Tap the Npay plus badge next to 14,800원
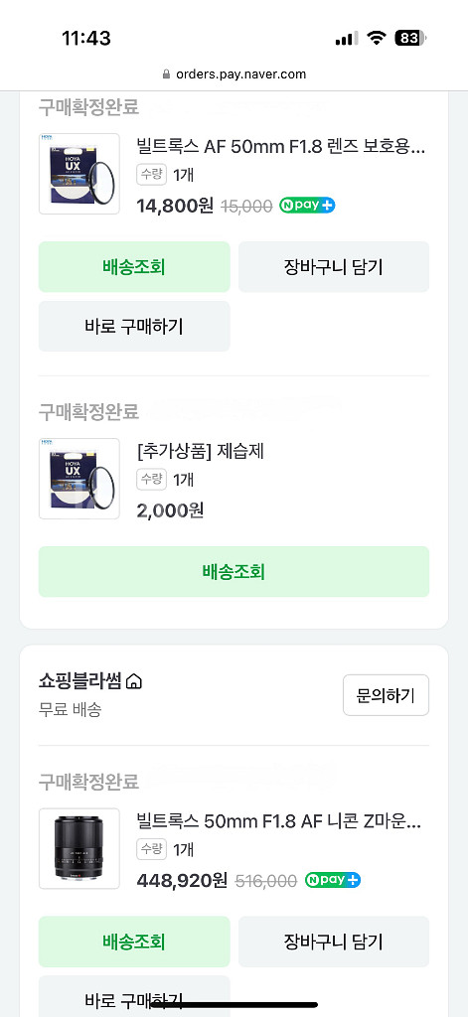468x1017 pixels. [308, 206]
